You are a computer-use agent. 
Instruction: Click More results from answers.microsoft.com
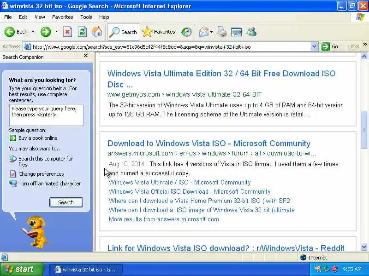click(x=164, y=219)
